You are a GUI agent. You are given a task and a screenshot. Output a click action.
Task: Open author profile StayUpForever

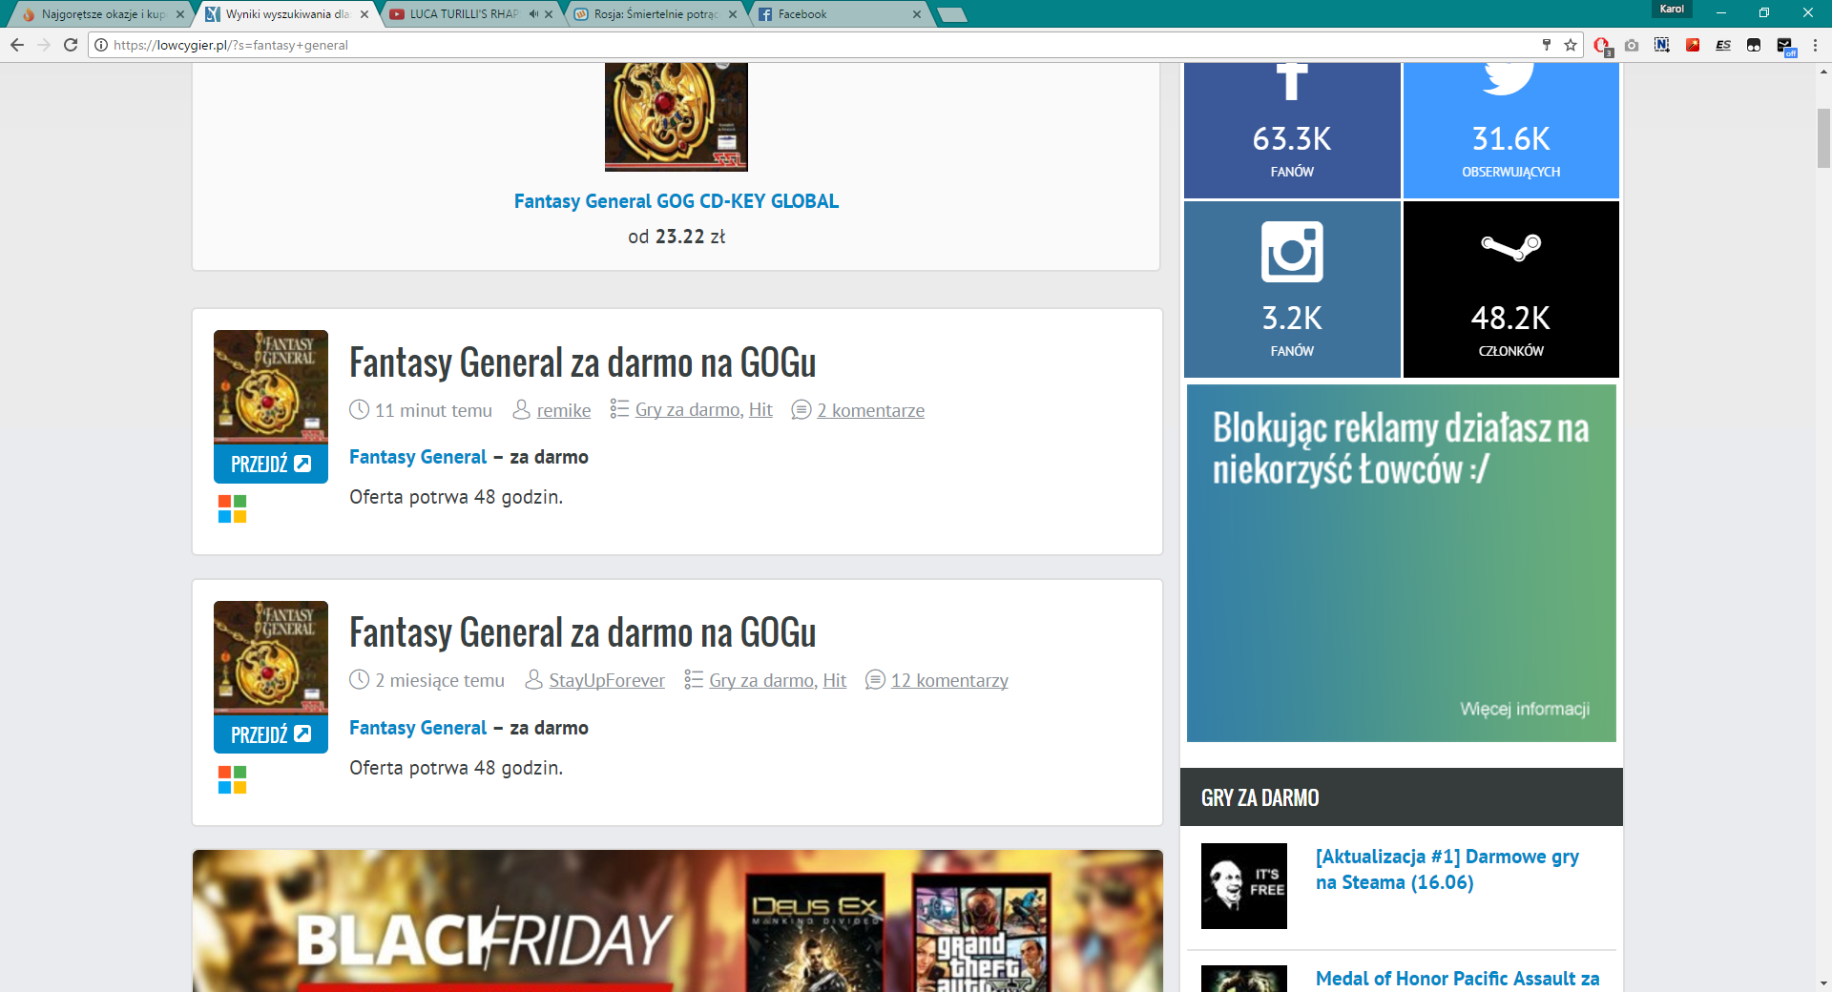point(607,680)
